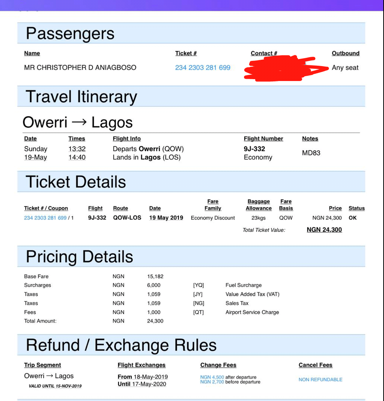Click the Any seat outbound value
The height and width of the screenshot is (401, 384).
point(345,68)
